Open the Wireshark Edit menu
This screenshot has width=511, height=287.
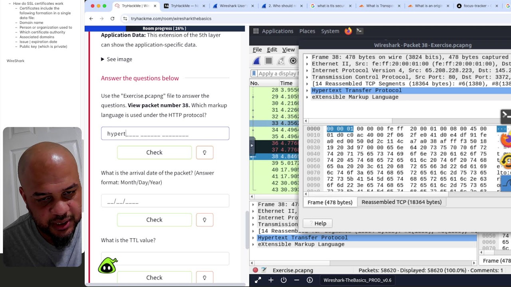[x=272, y=49]
